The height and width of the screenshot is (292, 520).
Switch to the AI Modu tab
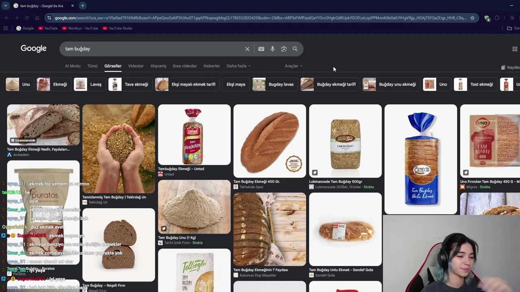tap(73, 66)
